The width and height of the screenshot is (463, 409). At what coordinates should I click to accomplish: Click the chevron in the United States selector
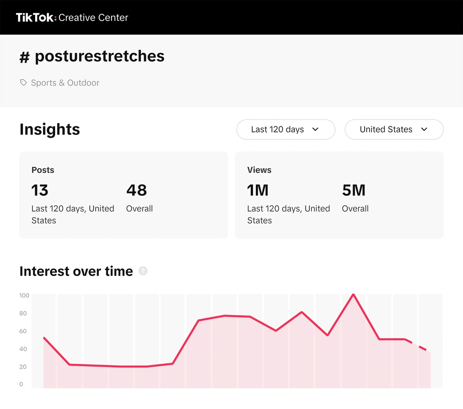pyautogui.click(x=424, y=129)
